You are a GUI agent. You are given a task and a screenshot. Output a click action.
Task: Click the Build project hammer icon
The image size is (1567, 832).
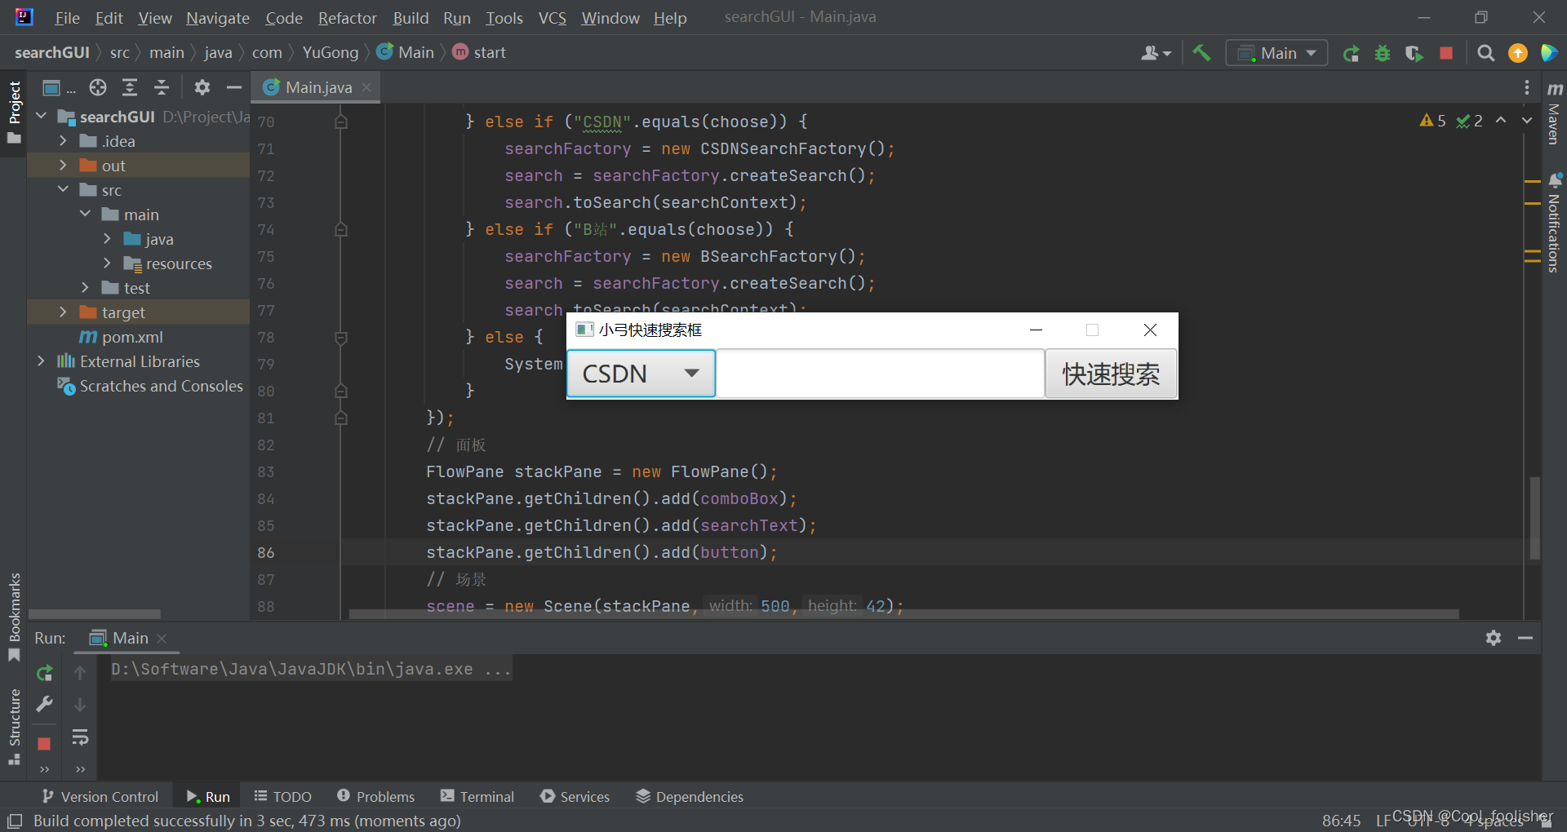click(x=1201, y=53)
